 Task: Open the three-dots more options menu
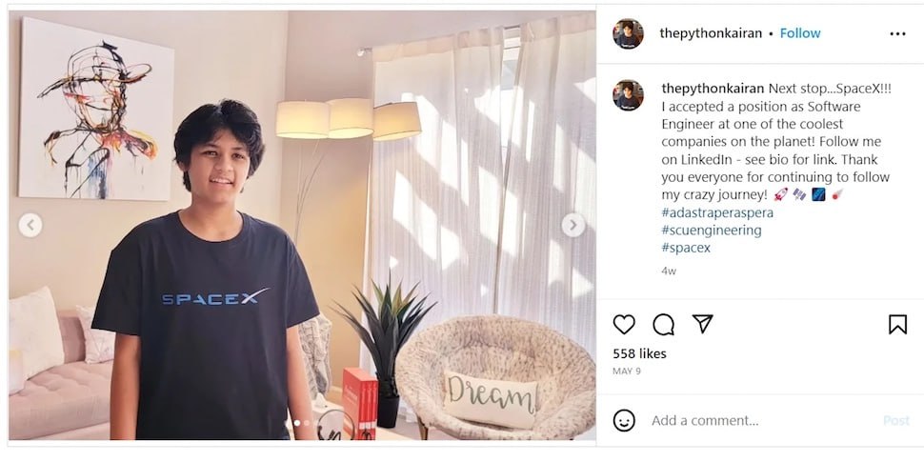(897, 33)
